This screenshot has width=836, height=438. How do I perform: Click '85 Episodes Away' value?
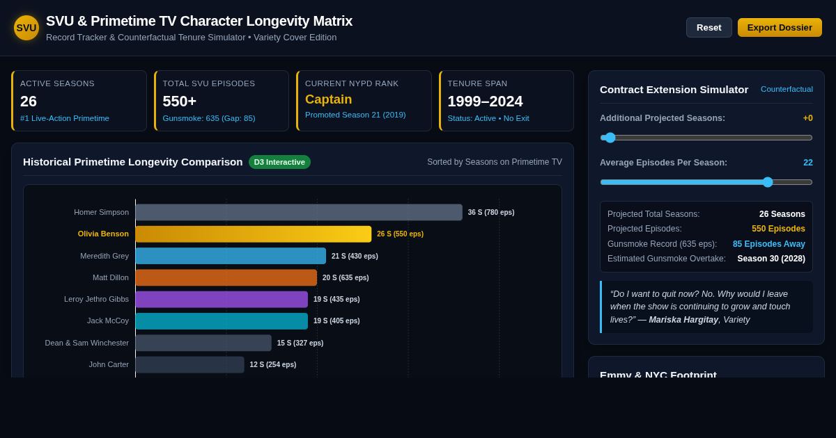tap(769, 244)
